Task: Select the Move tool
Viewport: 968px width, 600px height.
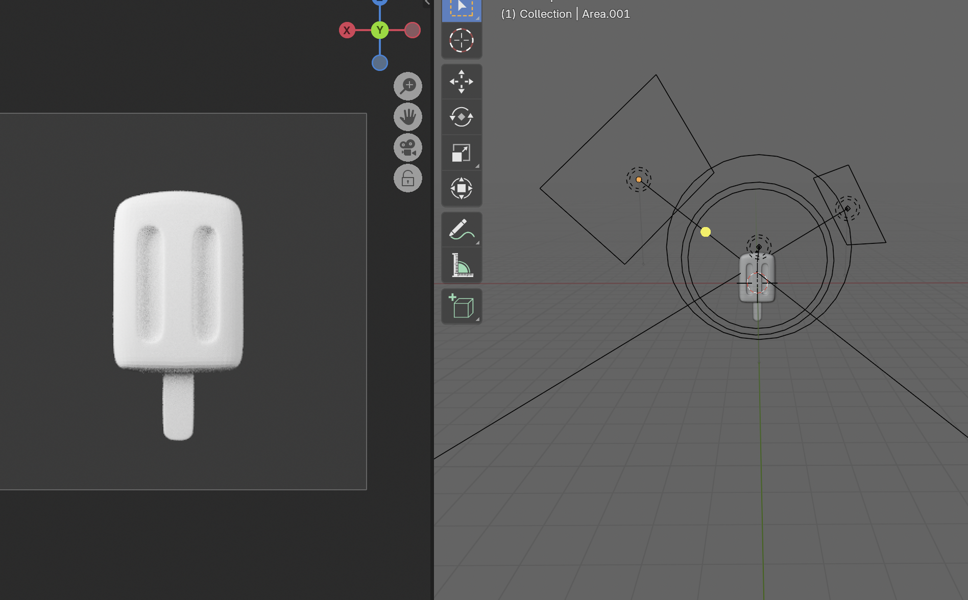Action: [x=461, y=82]
